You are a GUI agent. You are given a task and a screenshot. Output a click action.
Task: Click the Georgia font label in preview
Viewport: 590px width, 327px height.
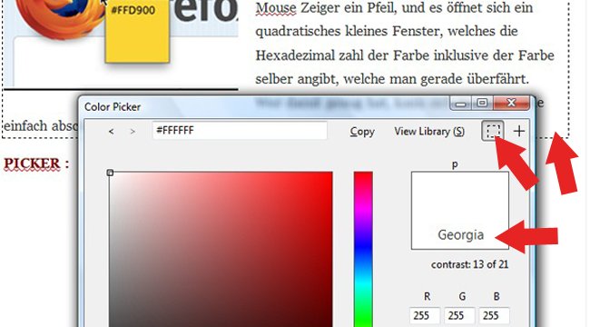point(460,234)
